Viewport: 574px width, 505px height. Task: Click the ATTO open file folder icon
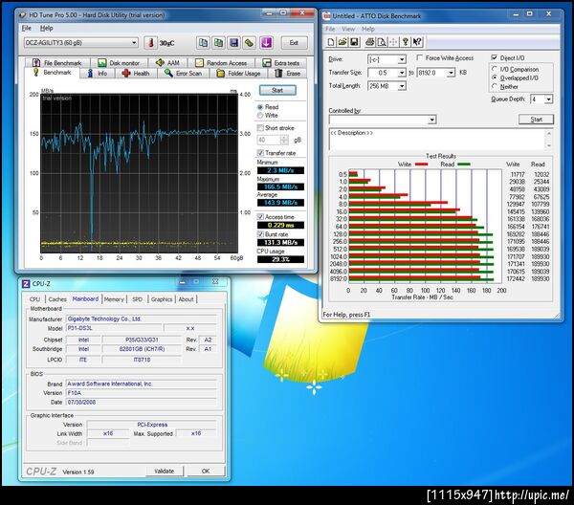[x=342, y=42]
